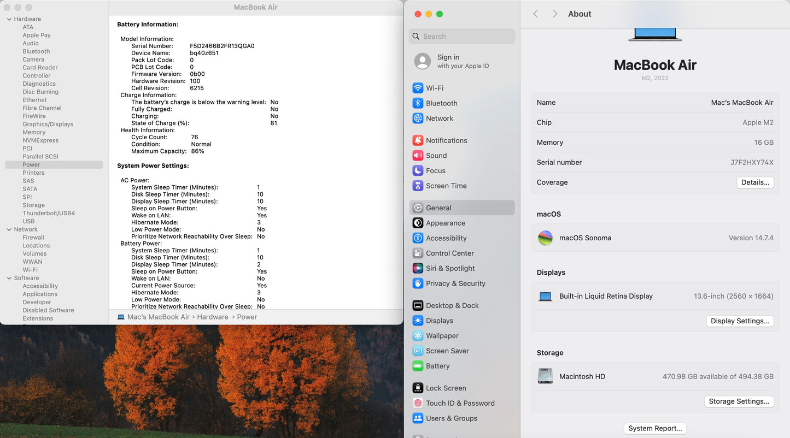Screen dimensions: 790x438
Task: Click the Macintosh HD drive icon
Action: click(546, 376)
